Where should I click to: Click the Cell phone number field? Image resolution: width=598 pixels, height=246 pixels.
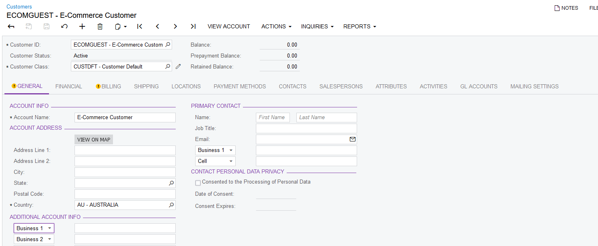306,161
